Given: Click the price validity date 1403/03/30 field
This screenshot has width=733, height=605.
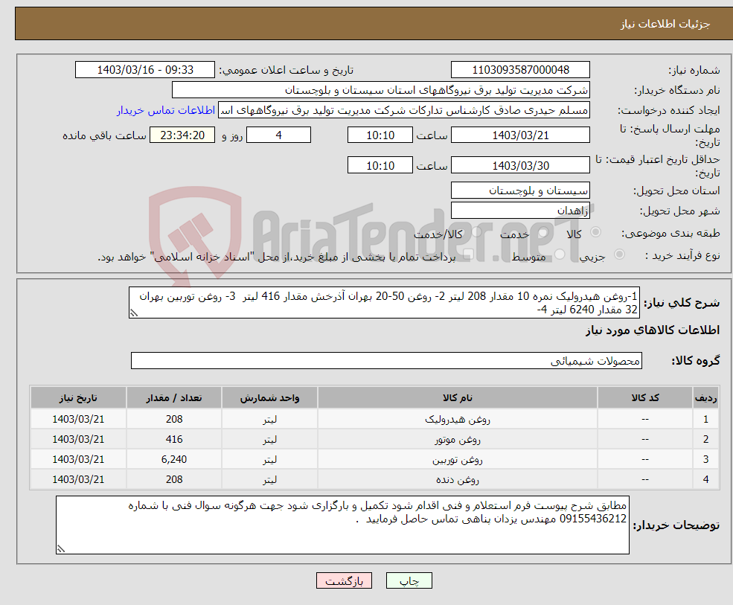Looking at the screenshot, I should (x=520, y=165).
